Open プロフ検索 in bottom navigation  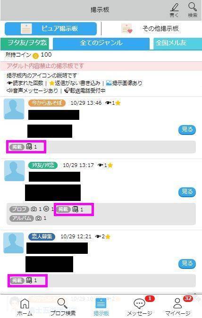pyautogui.click(x=62, y=307)
